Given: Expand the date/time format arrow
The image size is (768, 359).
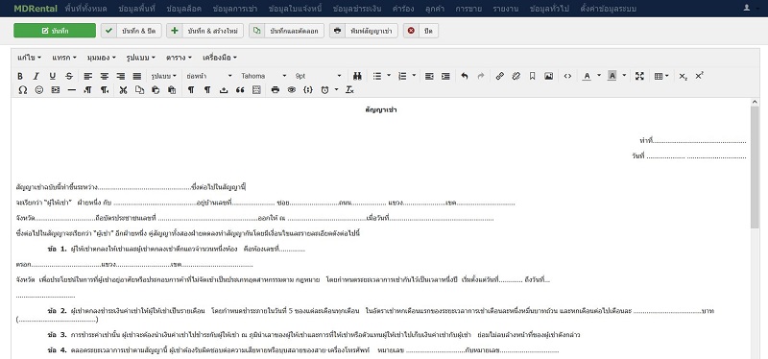Looking at the screenshot, I should click(337, 90).
